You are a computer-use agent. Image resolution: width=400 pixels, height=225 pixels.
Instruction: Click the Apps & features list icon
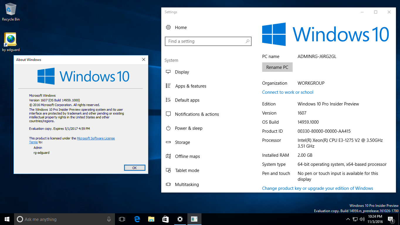click(168, 86)
